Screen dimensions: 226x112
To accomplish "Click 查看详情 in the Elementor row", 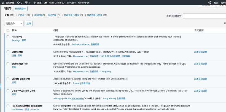I will coord(94,56).
